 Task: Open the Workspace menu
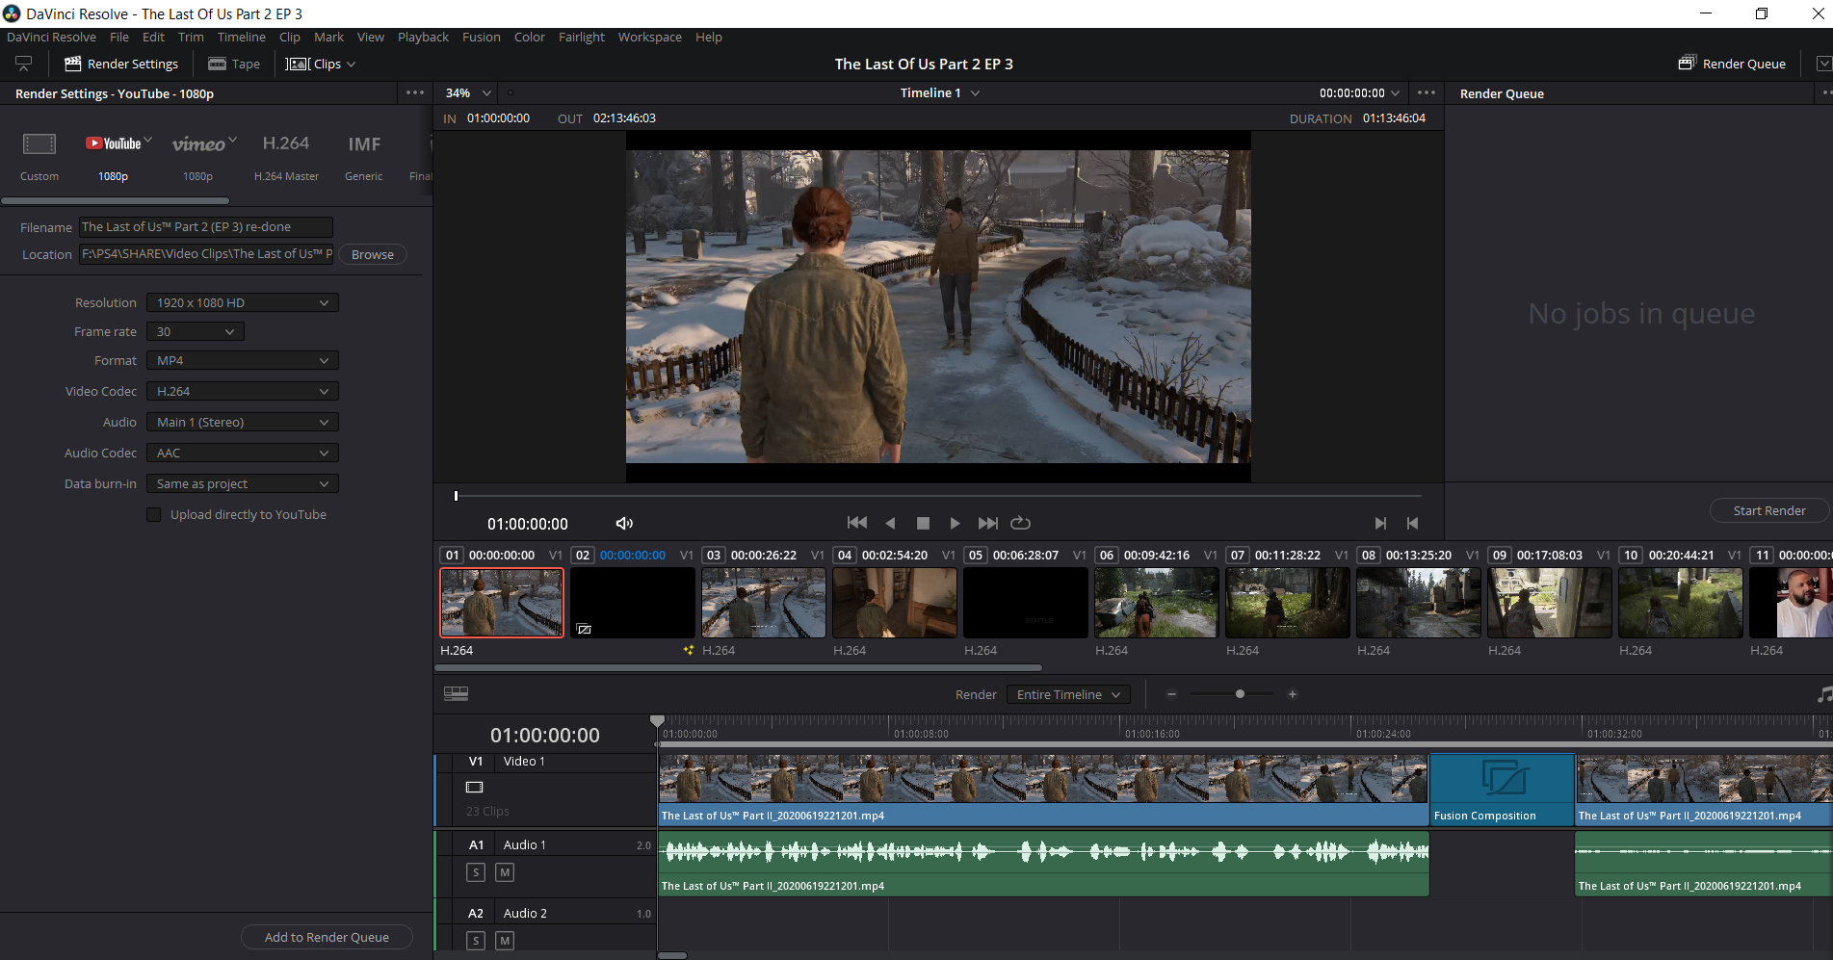point(649,37)
